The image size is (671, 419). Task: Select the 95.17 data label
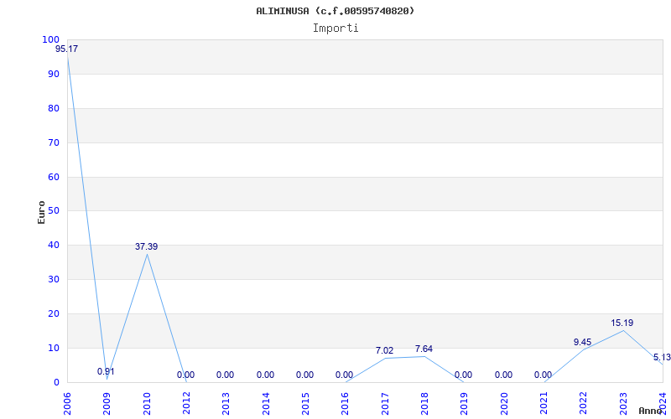click(67, 49)
